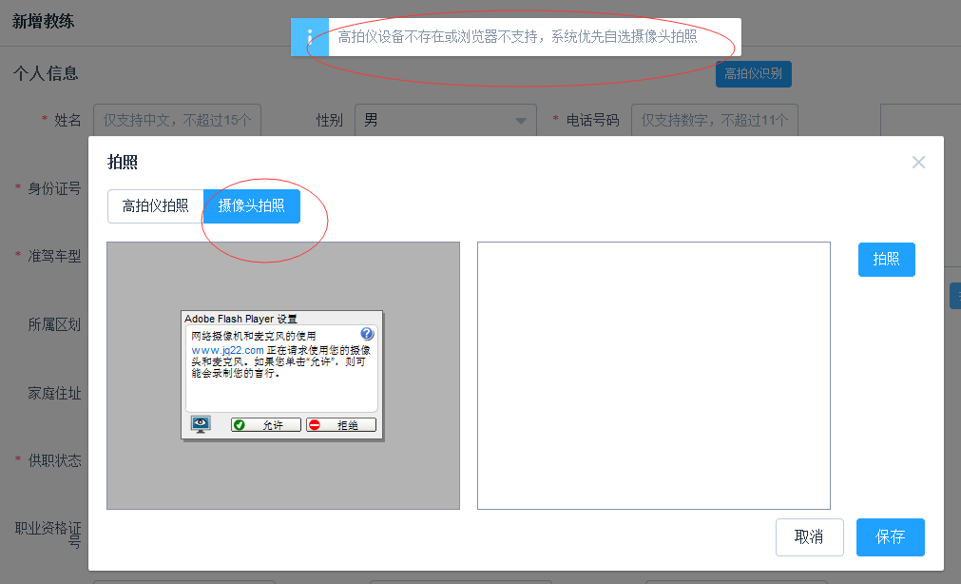
Task: Click the 拍照 button to capture photo
Action: pos(886,259)
